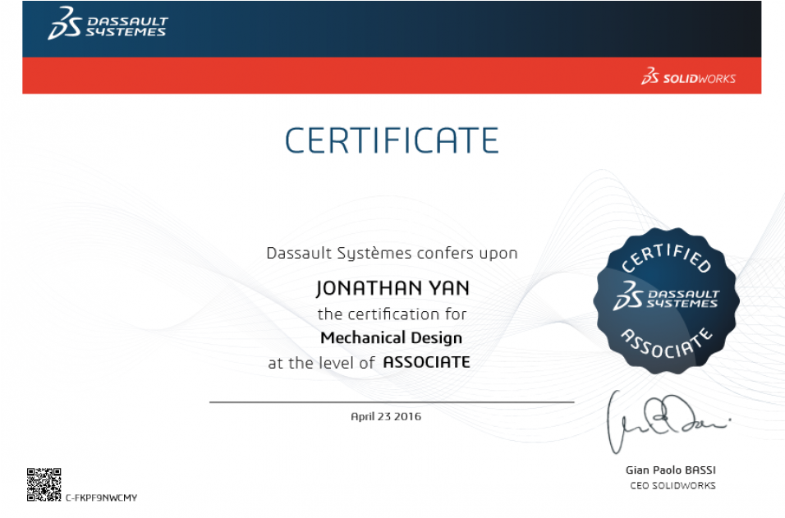Screen dimensions: 785x518
Task: Select the Mechanical Design certification text
Action: (392, 337)
